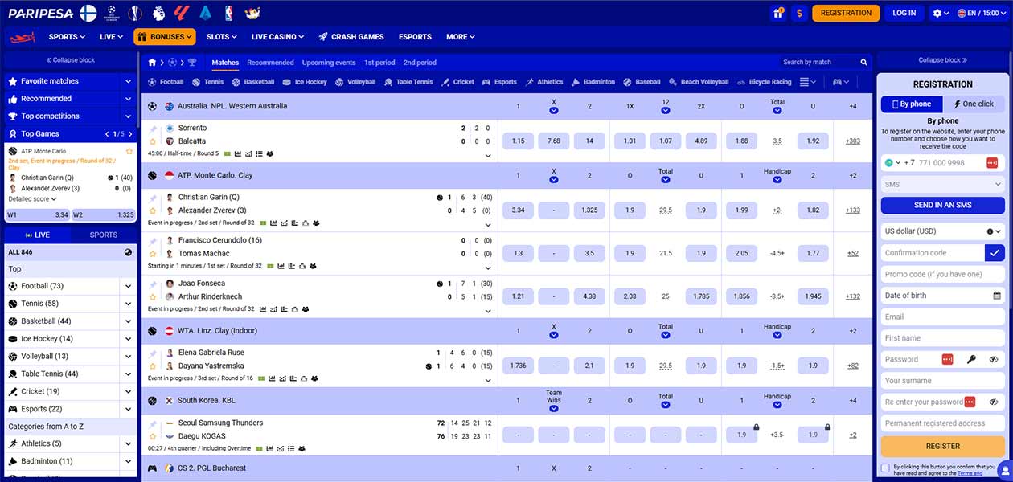
Task: Favorite the Garin vs Zverev match star
Action: coord(153,210)
